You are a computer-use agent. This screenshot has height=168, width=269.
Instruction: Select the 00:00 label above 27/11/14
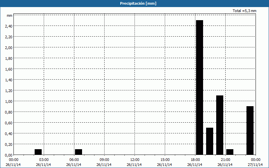click(256, 160)
